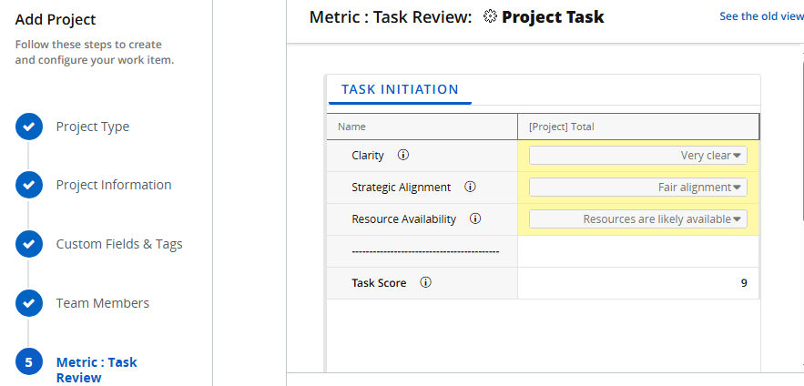Click the Project Task gear icon in header

coord(491,17)
